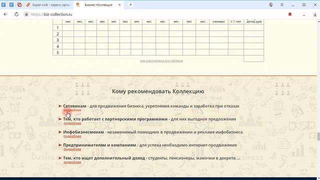Click table row number 2
The height and width of the screenshot is (180, 320).
tap(57, 34)
